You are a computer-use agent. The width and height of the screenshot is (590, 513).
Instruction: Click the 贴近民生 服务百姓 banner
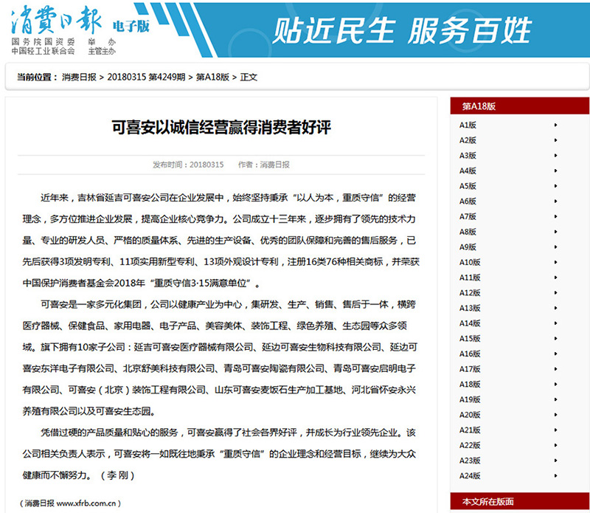pos(401,31)
